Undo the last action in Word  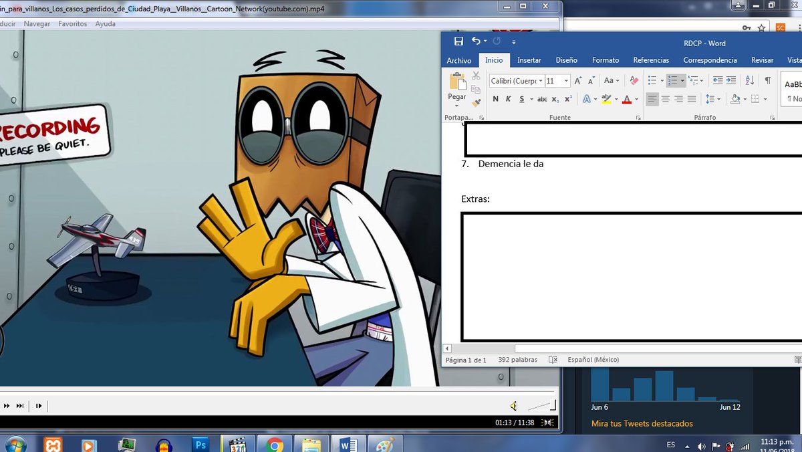pos(476,41)
